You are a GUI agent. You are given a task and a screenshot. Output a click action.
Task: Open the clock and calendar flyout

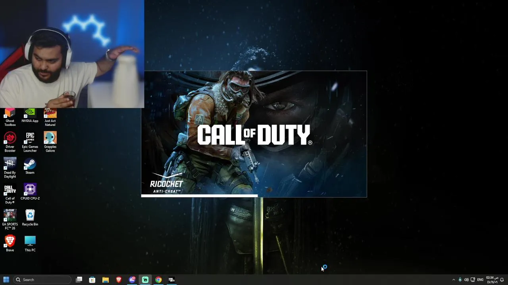click(492, 280)
